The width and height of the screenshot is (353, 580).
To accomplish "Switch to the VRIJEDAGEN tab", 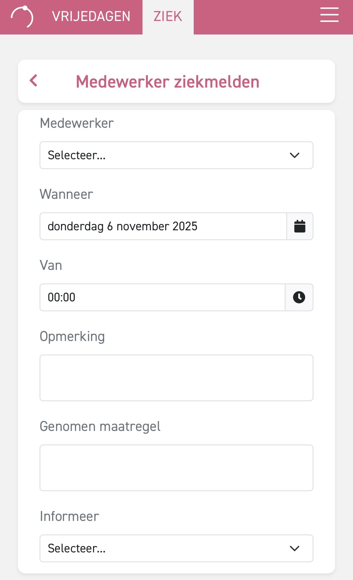I will [x=91, y=16].
